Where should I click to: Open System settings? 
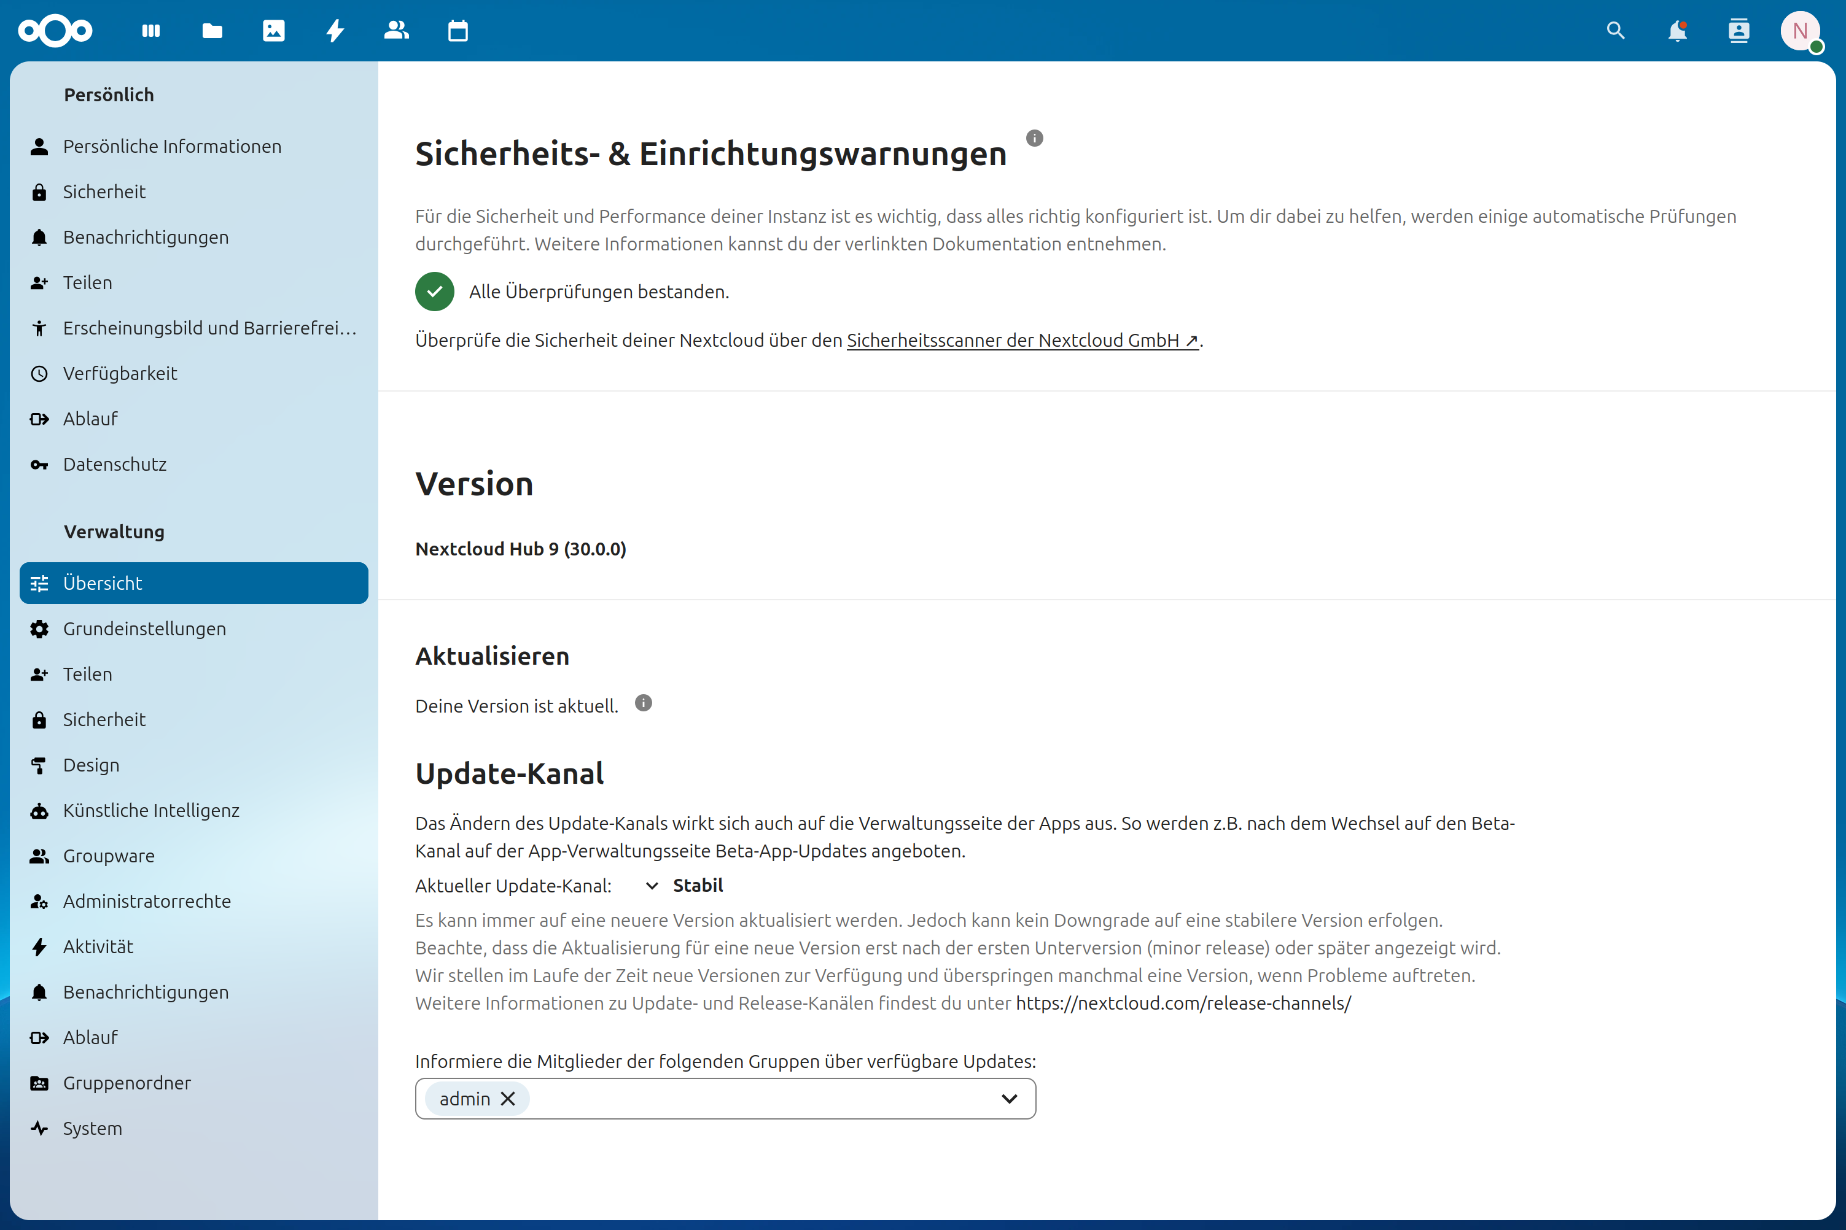click(x=194, y=1129)
